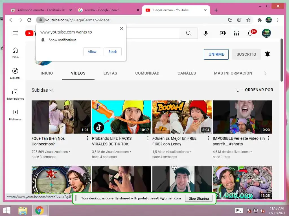Open ¿Que Tan Bien Nos Conocemos? thumbnail
Image resolution: width=289 pixels, height=216 pixels.
click(61, 117)
